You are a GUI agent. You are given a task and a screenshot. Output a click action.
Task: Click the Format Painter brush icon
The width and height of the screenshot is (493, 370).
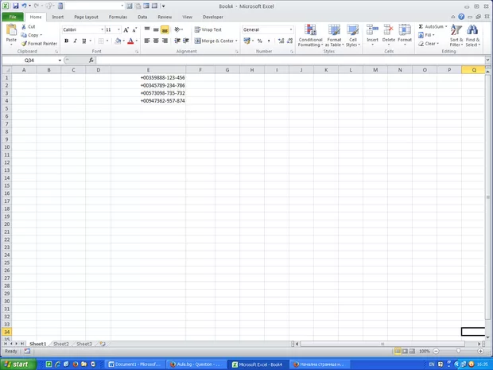click(x=24, y=44)
